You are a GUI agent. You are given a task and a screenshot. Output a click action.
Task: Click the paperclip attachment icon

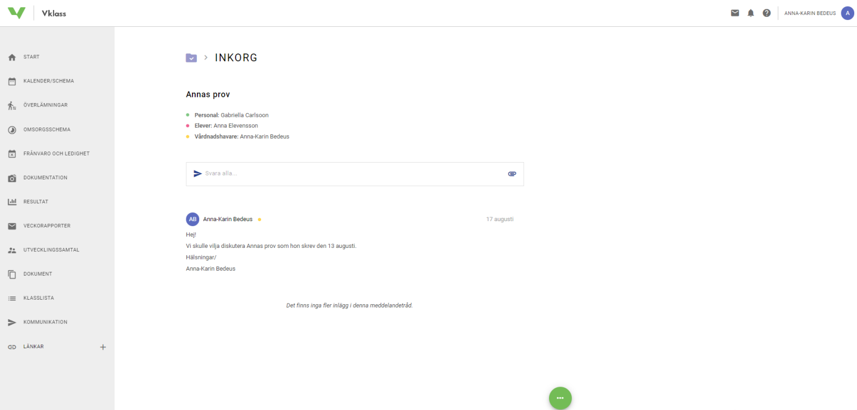[512, 174]
